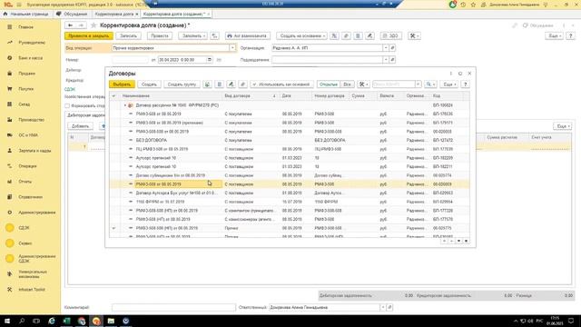Open Продажи section in sidebar
Viewport: 581px width, 327px height.
[26, 74]
